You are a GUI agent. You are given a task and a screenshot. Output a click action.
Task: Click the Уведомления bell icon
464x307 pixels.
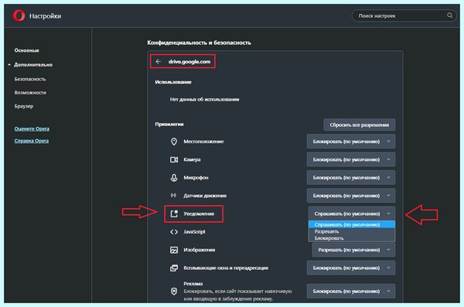tap(174, 213)
